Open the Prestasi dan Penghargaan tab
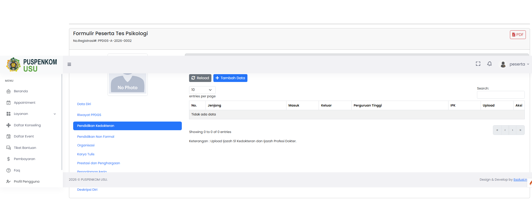Screen dimensions: 532x213 point(99,163)
